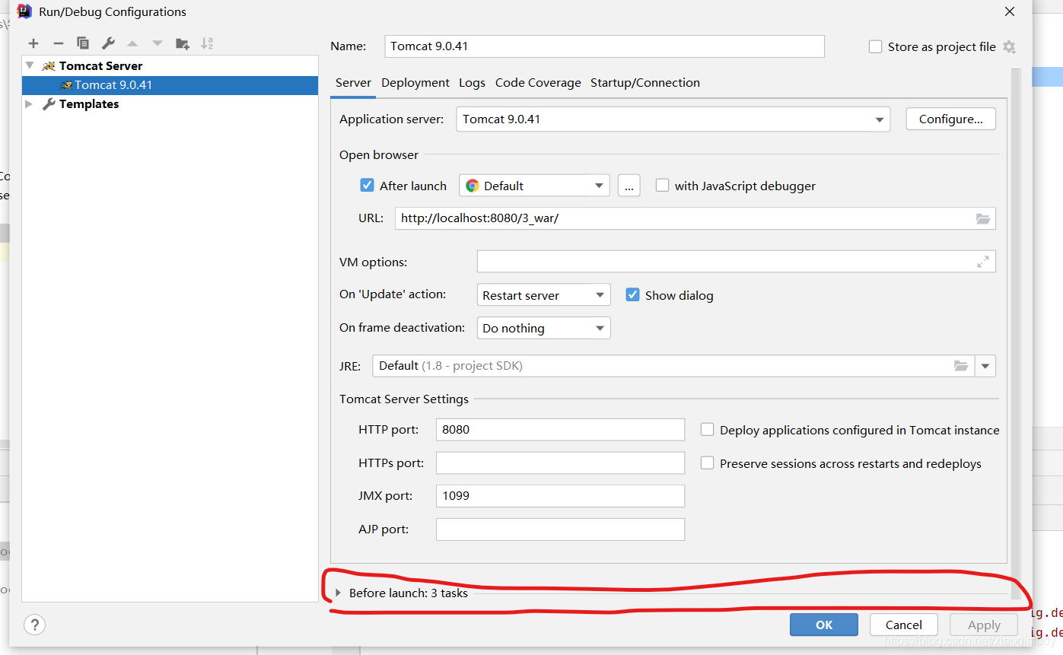The image size is (1063, 655).
Task: Switch to the Startup/Connection tab
Action: [645, 83]
